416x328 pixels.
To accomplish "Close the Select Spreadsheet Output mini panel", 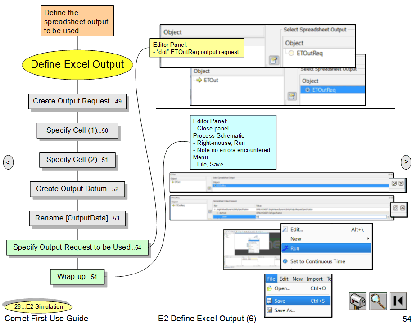I will (401, 184).
